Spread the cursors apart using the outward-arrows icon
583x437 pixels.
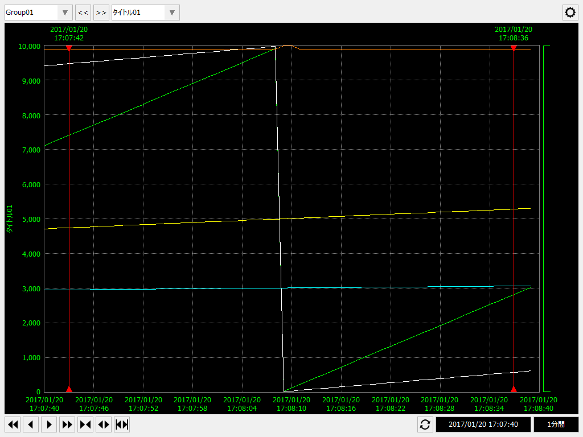tap(104, 424)
